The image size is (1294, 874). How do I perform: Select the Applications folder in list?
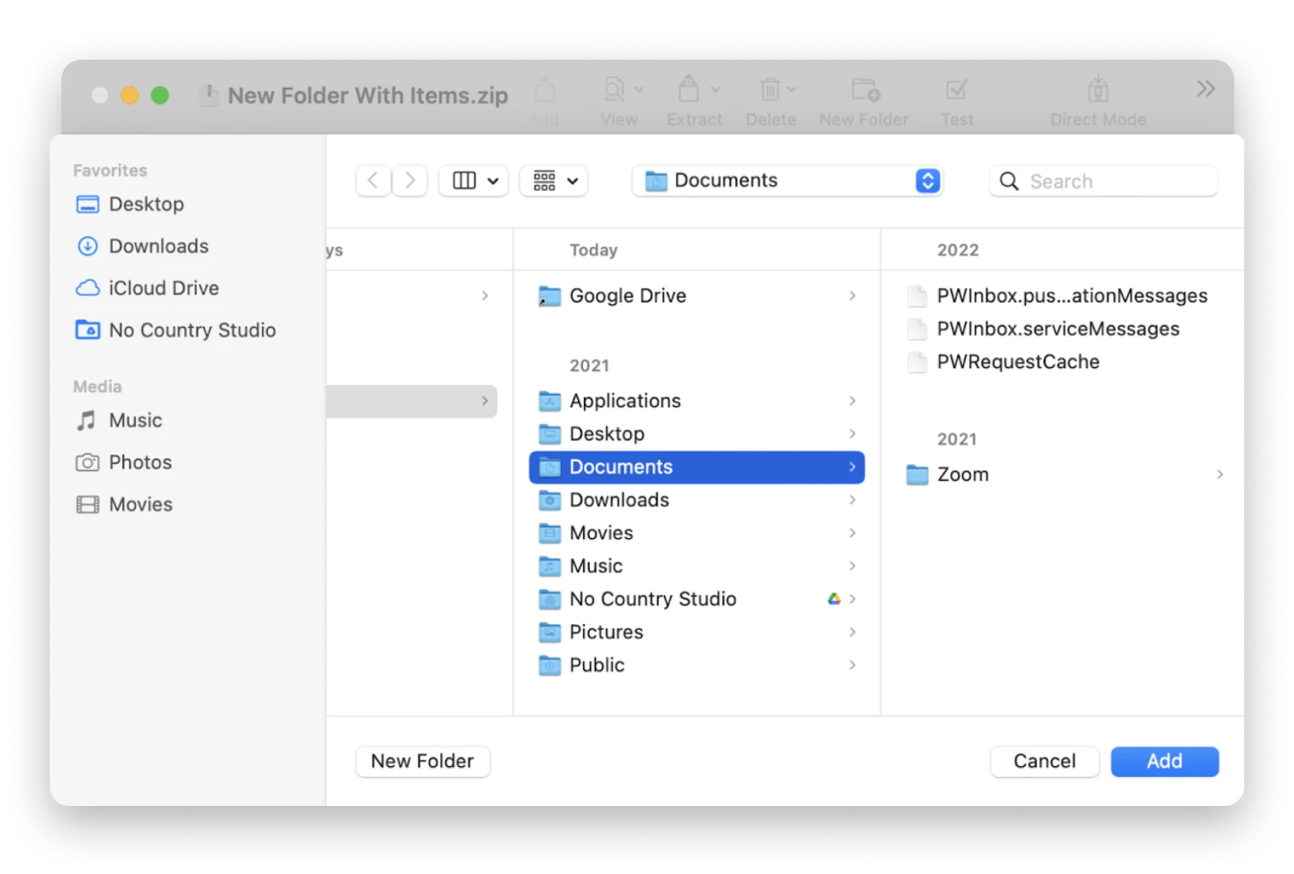click(x=625, y=401)
